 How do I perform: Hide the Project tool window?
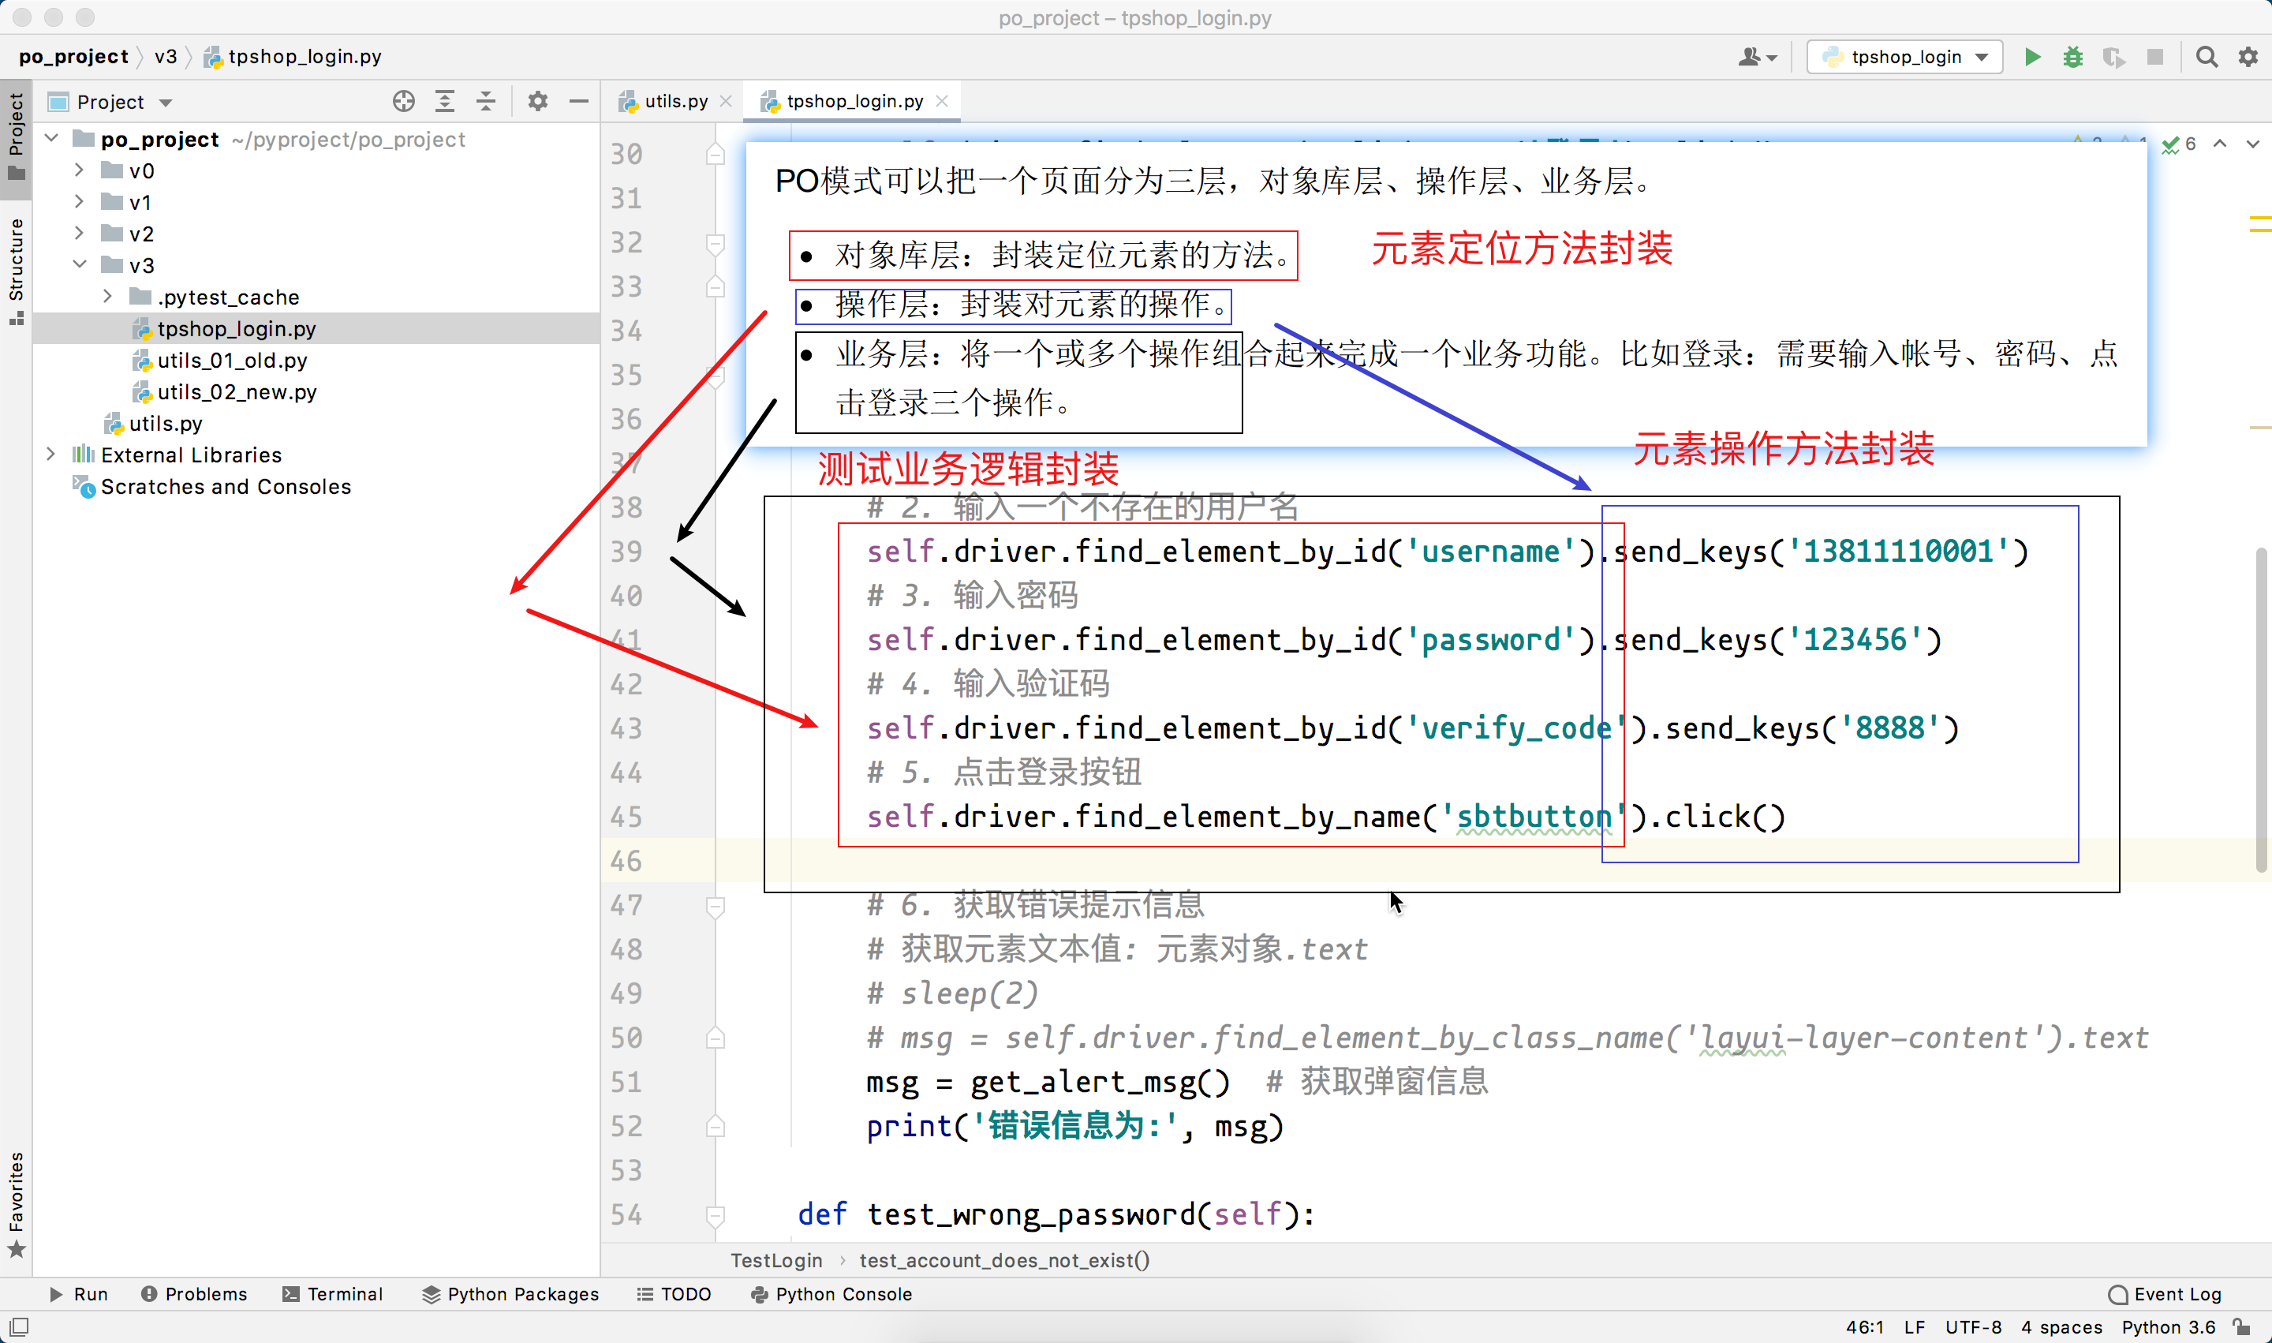[x=579, y=101]
